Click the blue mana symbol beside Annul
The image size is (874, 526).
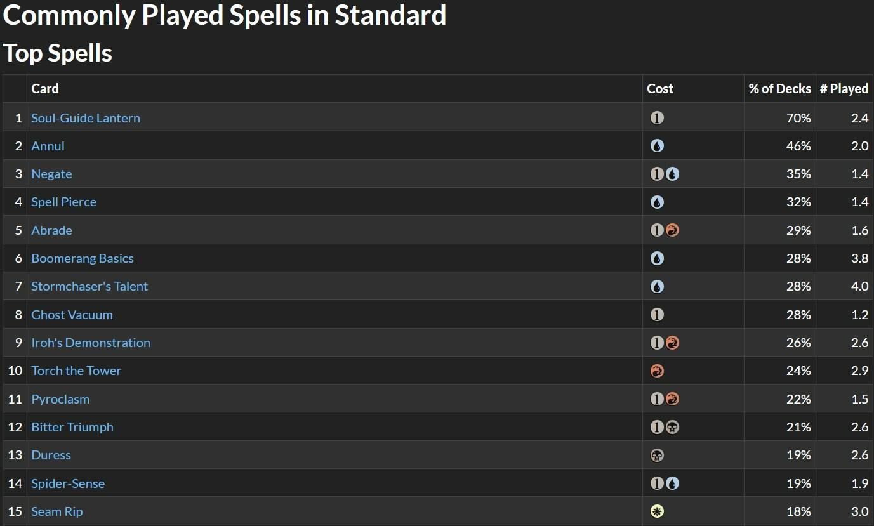click(658, 145)
